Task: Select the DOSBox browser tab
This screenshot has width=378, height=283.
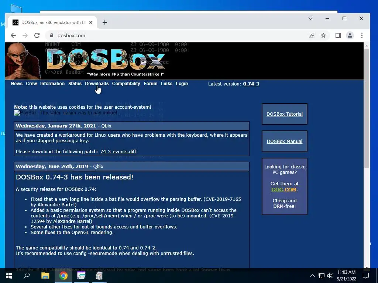Action: click(x=52, y=22)
